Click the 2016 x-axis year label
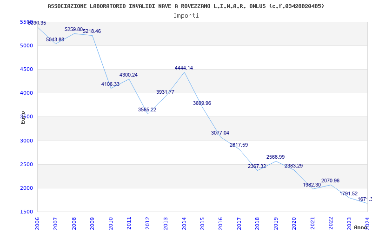 coord(220,224)
